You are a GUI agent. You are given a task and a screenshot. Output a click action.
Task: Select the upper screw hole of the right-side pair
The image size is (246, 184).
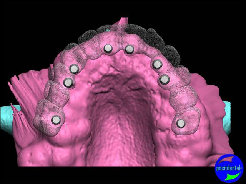[x=157, y=64]
